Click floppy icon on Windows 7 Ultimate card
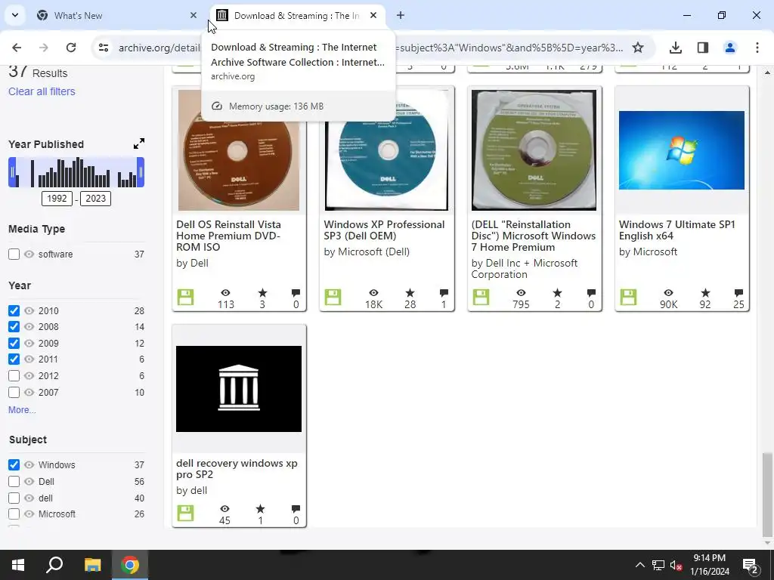774x580 pixels. click(x=628, y=298)
